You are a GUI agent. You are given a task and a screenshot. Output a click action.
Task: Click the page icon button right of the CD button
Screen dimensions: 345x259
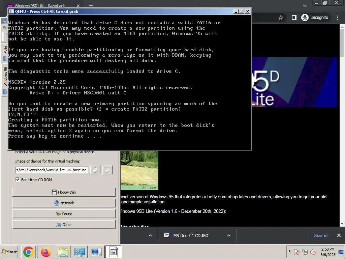pos(107,170)
